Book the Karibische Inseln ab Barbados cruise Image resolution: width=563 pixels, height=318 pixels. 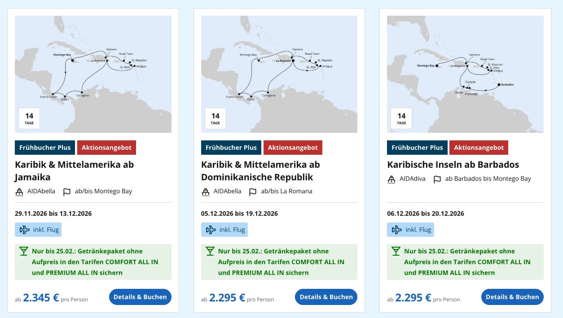[x=512, y=297]
